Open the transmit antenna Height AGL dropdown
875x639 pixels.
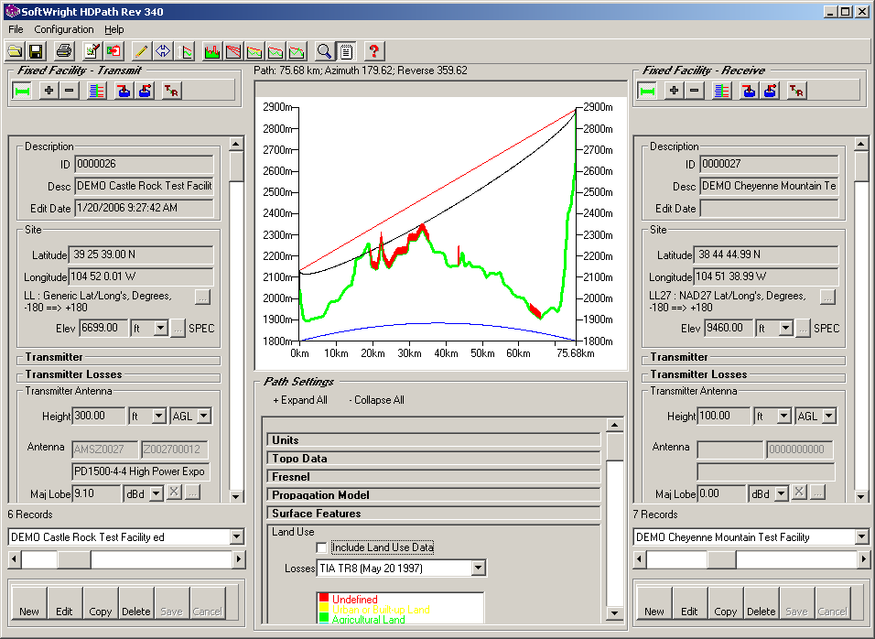(204, 416)
